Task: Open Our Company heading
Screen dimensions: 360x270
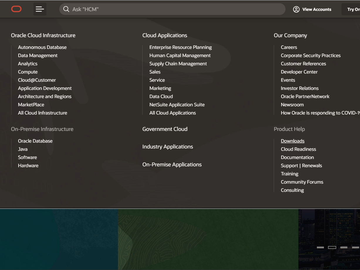Action: pyautogui.click(x=290, y=35)
